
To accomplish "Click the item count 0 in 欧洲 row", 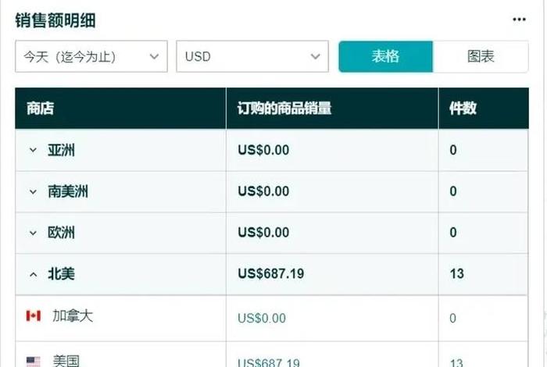I will click(453, 233).
